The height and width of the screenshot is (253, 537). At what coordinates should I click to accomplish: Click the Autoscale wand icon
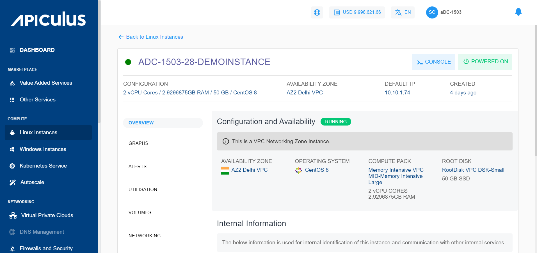coord(12,182)
